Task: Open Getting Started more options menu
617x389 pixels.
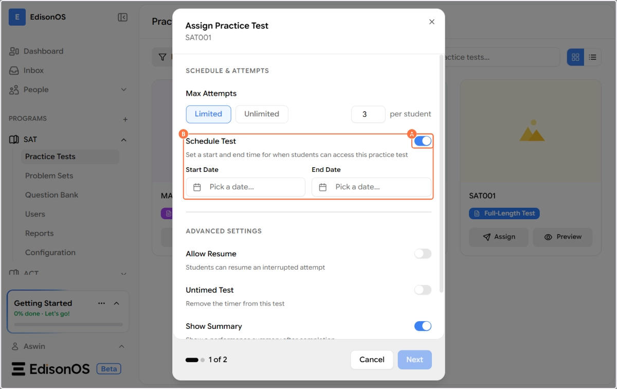Action: pos(101,303)
